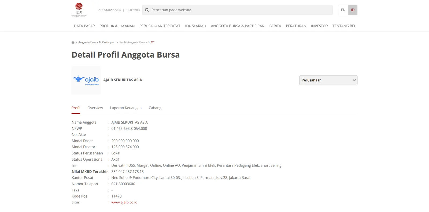The height and width of the screenshot is (212, 429).
Task: Click the Modal Disetor value 125.000.374.000
Action: click(125, 147)
